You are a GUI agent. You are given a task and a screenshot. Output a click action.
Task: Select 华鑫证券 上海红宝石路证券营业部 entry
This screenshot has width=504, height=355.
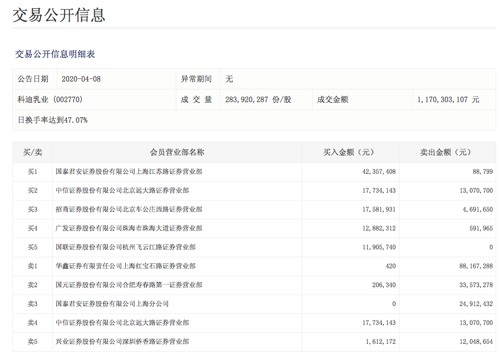(126, 266)
